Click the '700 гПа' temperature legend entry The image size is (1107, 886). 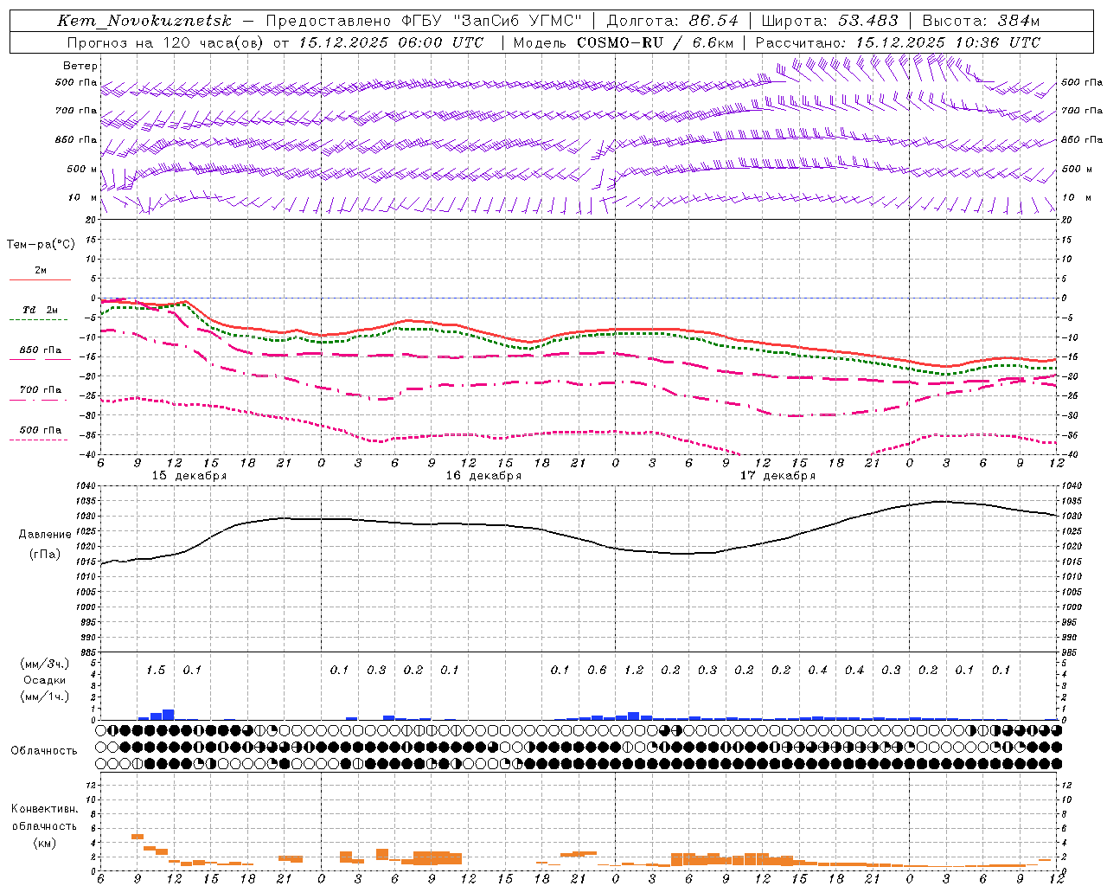[40, 390]
